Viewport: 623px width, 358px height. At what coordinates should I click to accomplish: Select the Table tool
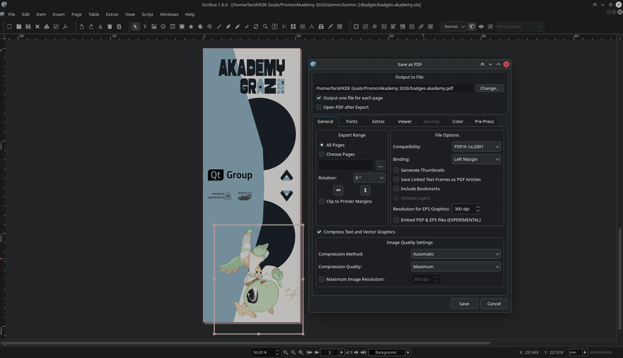pyautogui.click(x=173, y=27)
